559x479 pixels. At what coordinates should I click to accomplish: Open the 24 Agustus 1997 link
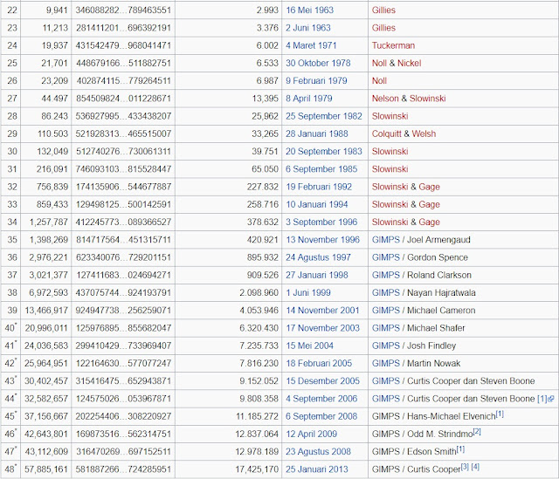(x=318, y=257)
